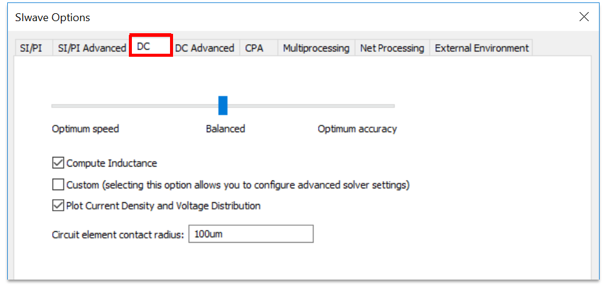Image resolution: width=602 pixels, height=285 pixels.
Task: Click the slider track's far left end
Action: point(54,106)
